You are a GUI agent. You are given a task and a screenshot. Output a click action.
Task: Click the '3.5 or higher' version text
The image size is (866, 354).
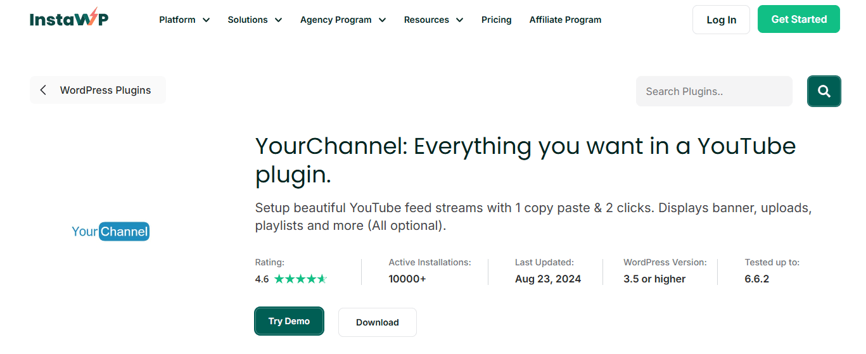[654, 279]
